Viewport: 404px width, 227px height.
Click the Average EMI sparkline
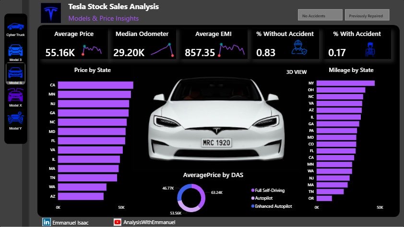point(231,50)
